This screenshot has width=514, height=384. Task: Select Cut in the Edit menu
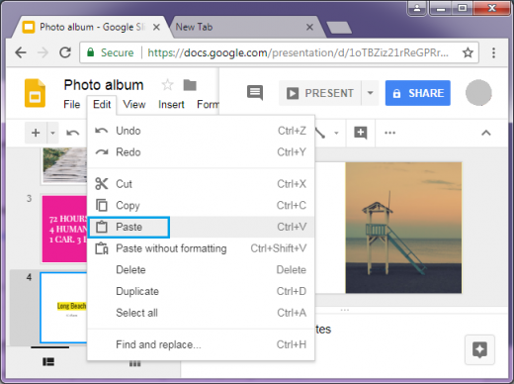tap(201, 184)
